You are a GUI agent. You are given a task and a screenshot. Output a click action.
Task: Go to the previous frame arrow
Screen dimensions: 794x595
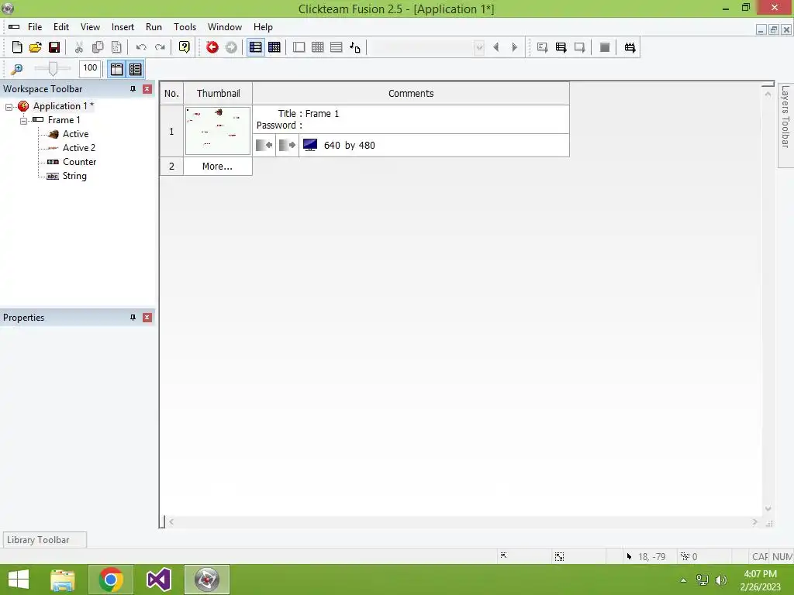[496, 47]
